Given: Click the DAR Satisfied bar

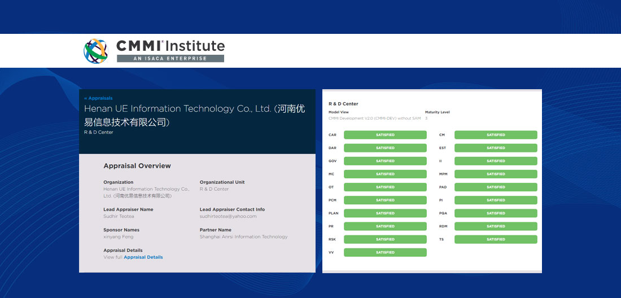Looking at the screenshot, I should coord(385,148).
